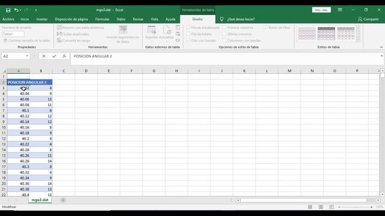Open the Revisar tab
Screen dimensions: 385x216
138,19
